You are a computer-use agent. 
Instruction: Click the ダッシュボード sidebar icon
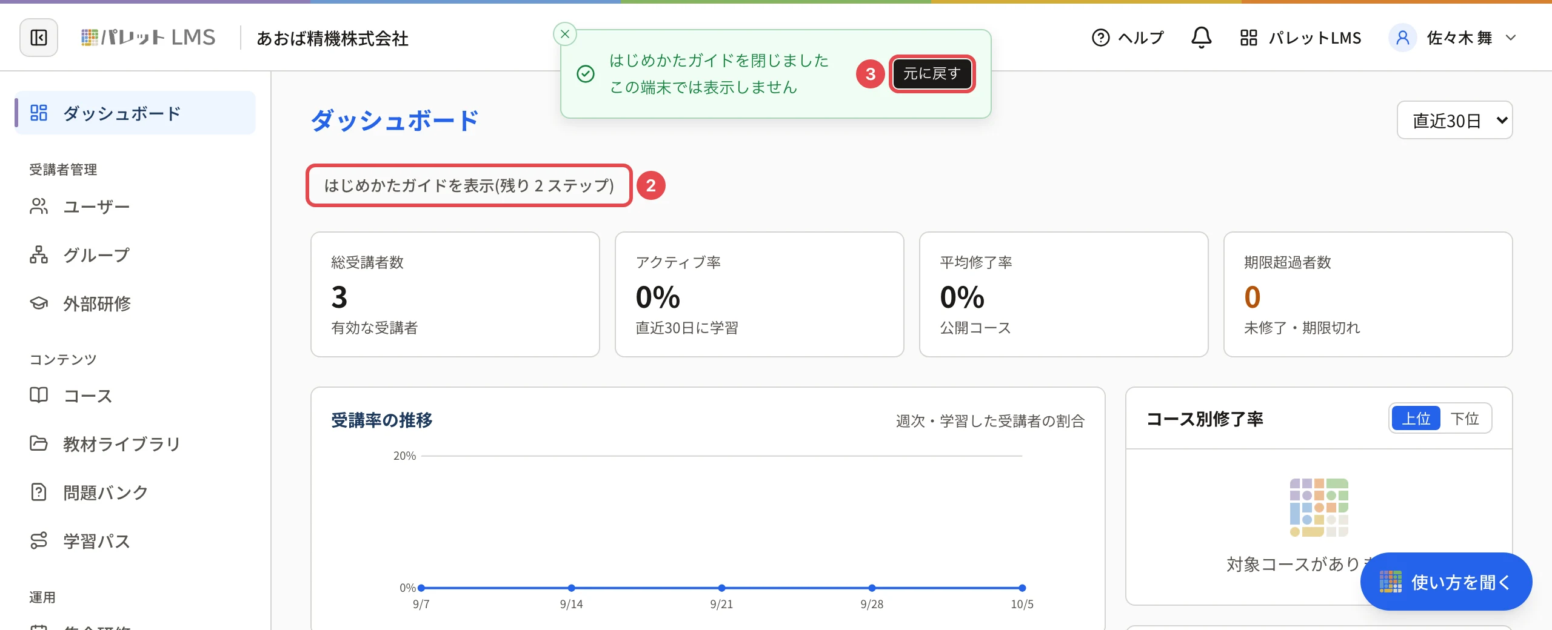coord(39,113)
